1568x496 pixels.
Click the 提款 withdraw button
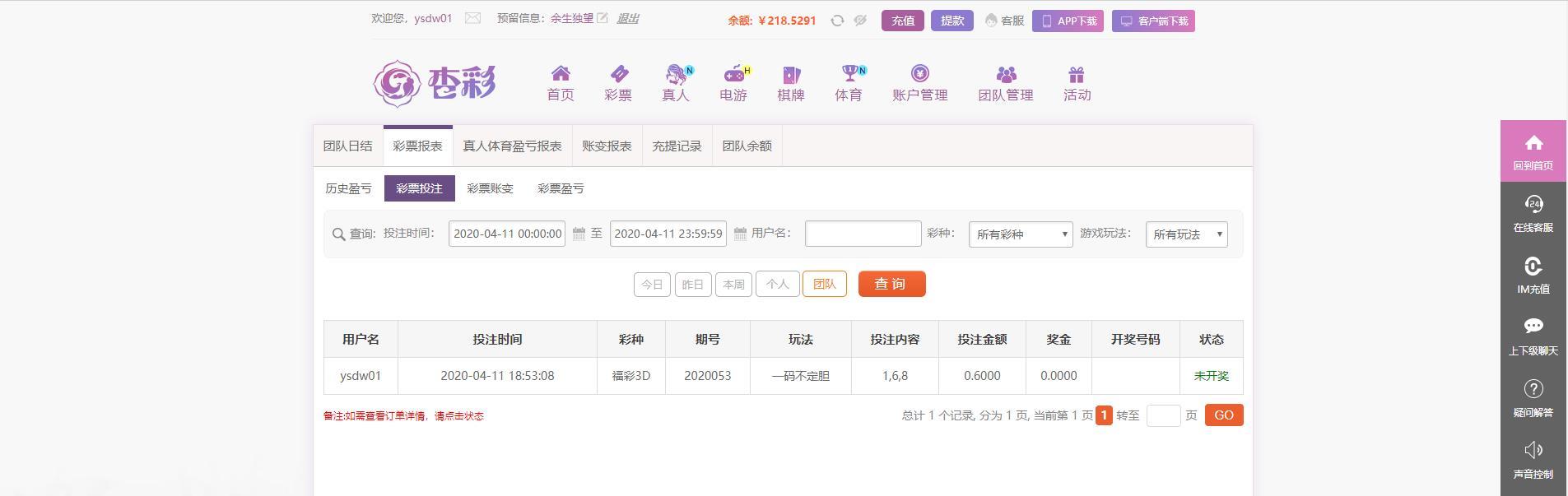tap(952, 21)
